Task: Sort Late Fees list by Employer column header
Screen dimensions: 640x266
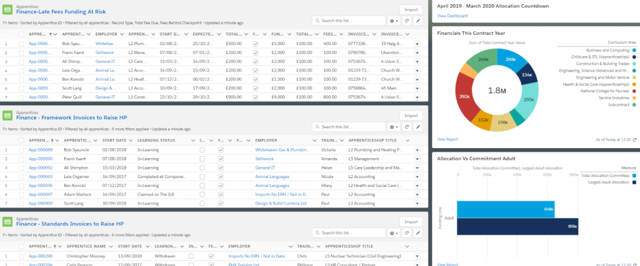Action: pos(106,34)
